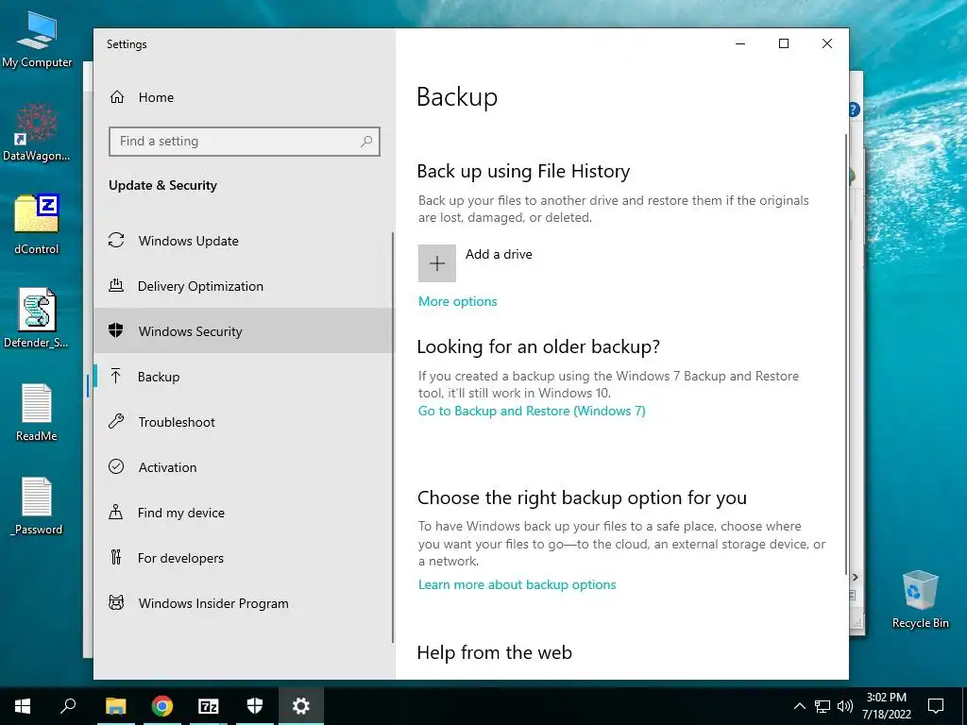Open My Computer desktop icon

click(x=37, y=41)
